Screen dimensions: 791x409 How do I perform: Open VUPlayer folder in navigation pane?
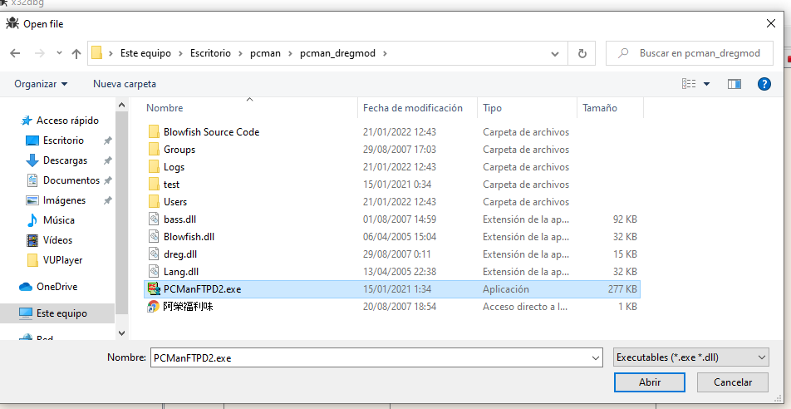tap(62, 260)
